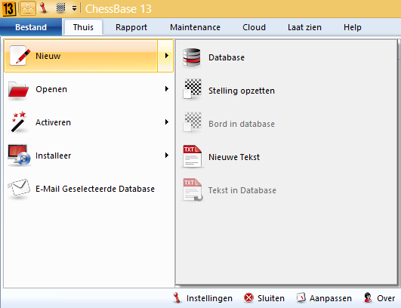Open the wrench options icon in the title bar
The image size is (401, 308).
(x=44, y=8)
